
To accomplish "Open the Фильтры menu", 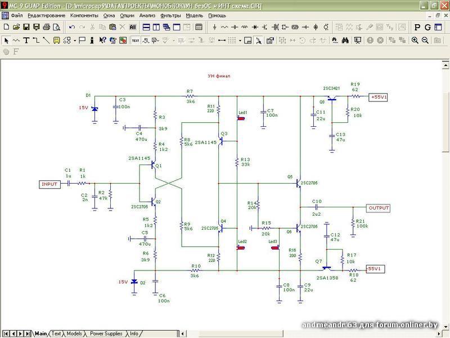I will (170, 15).
